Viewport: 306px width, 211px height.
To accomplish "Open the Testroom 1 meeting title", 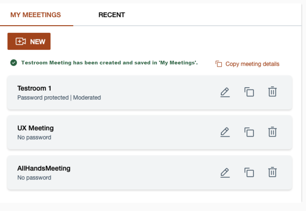I will pos(34,88).
